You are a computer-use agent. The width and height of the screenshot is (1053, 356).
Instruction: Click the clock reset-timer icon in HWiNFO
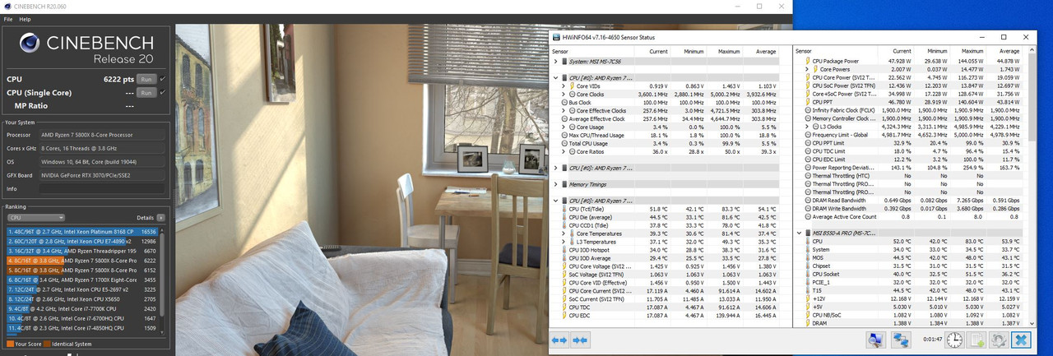954,340
